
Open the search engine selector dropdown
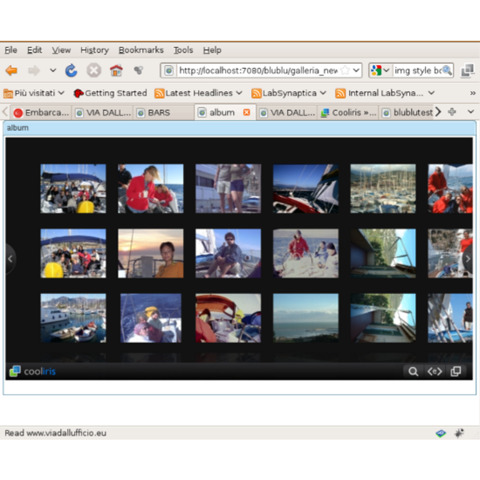point(380,71)
